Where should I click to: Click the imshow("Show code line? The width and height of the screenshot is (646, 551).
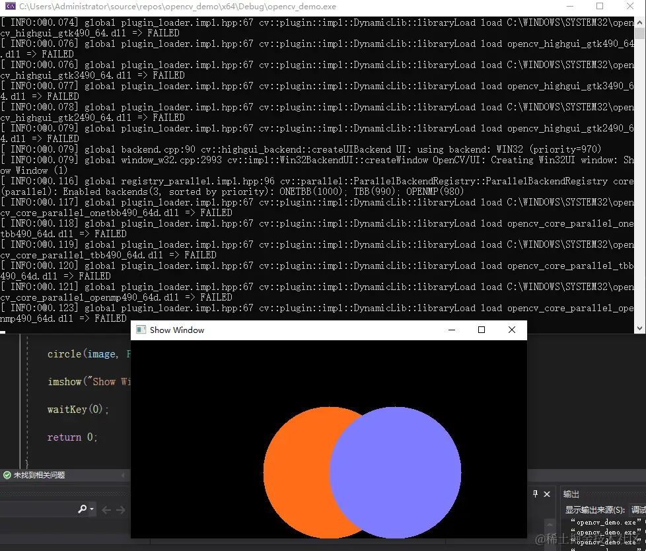[x=89, y=382]
